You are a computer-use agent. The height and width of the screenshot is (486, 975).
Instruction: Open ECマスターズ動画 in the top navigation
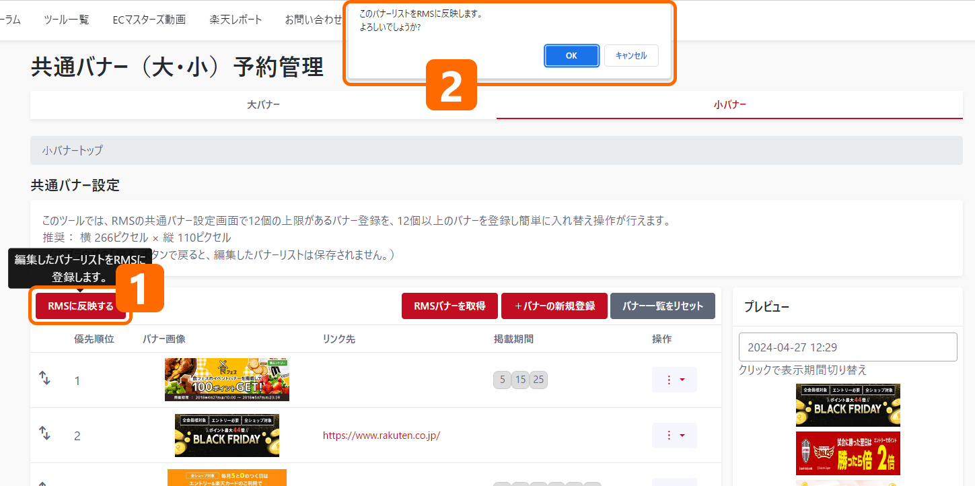pos(149,20)
